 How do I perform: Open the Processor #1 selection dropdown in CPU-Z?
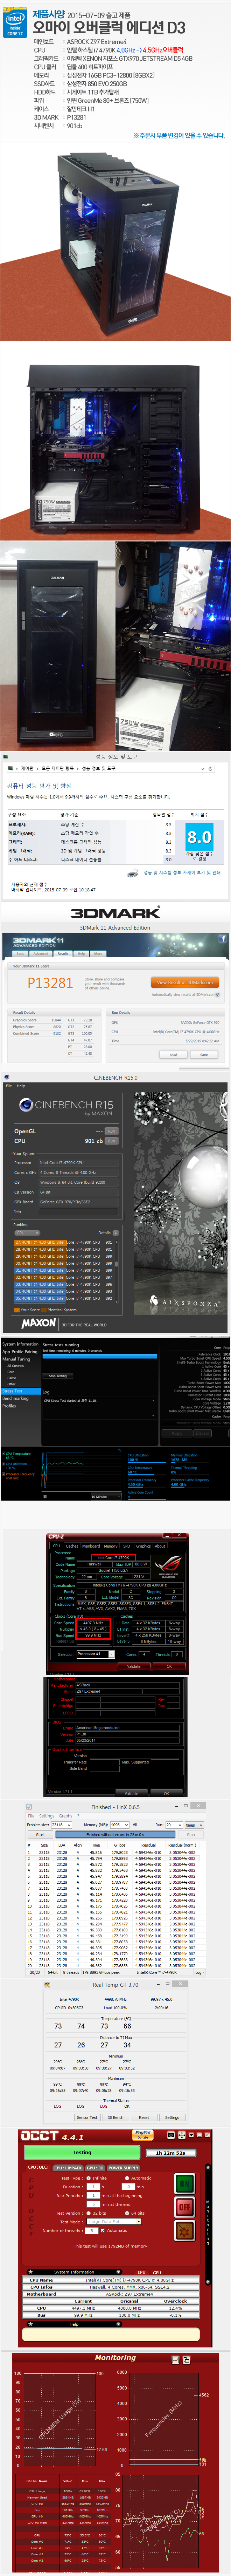(94, 1654)
